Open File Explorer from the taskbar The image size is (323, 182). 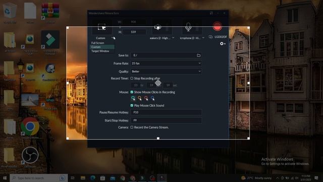(83, 178)
